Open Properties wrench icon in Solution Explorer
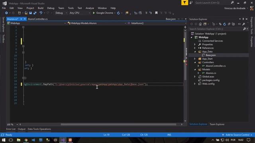 (x=243, y=24)
